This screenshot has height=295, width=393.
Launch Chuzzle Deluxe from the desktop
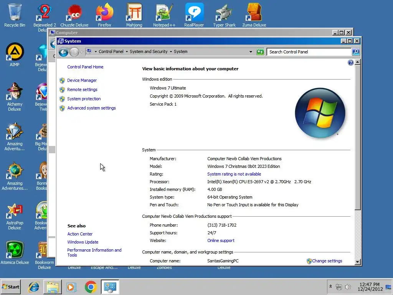click(x=74, y=15)
